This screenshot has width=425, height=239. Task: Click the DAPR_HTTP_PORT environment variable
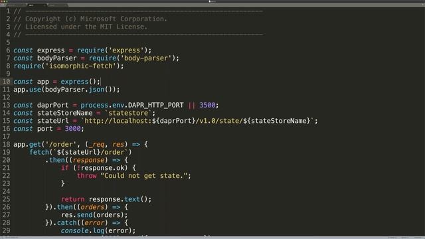(x=156, y=106)
